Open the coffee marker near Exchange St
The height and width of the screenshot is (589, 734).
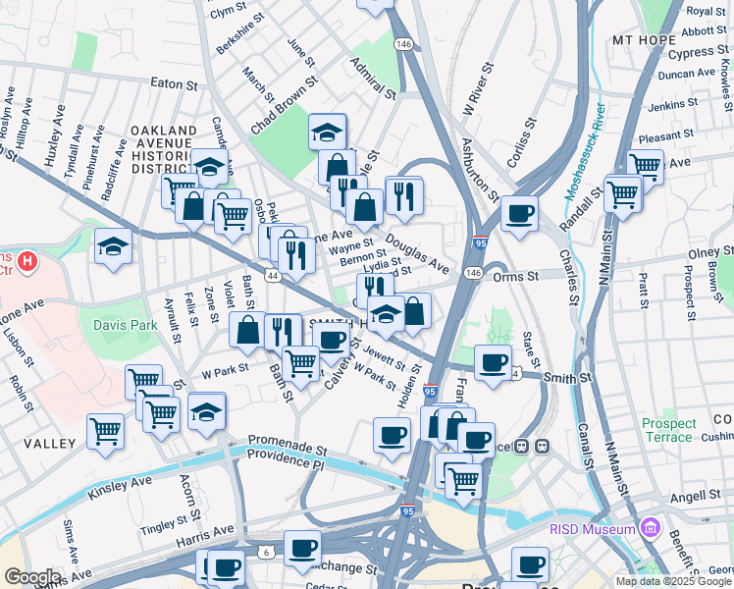(x=302, y=547)
